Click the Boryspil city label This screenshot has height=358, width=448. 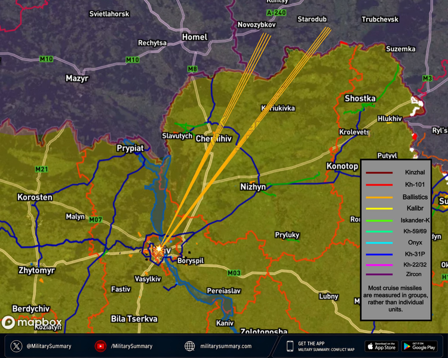coord(191,261)
